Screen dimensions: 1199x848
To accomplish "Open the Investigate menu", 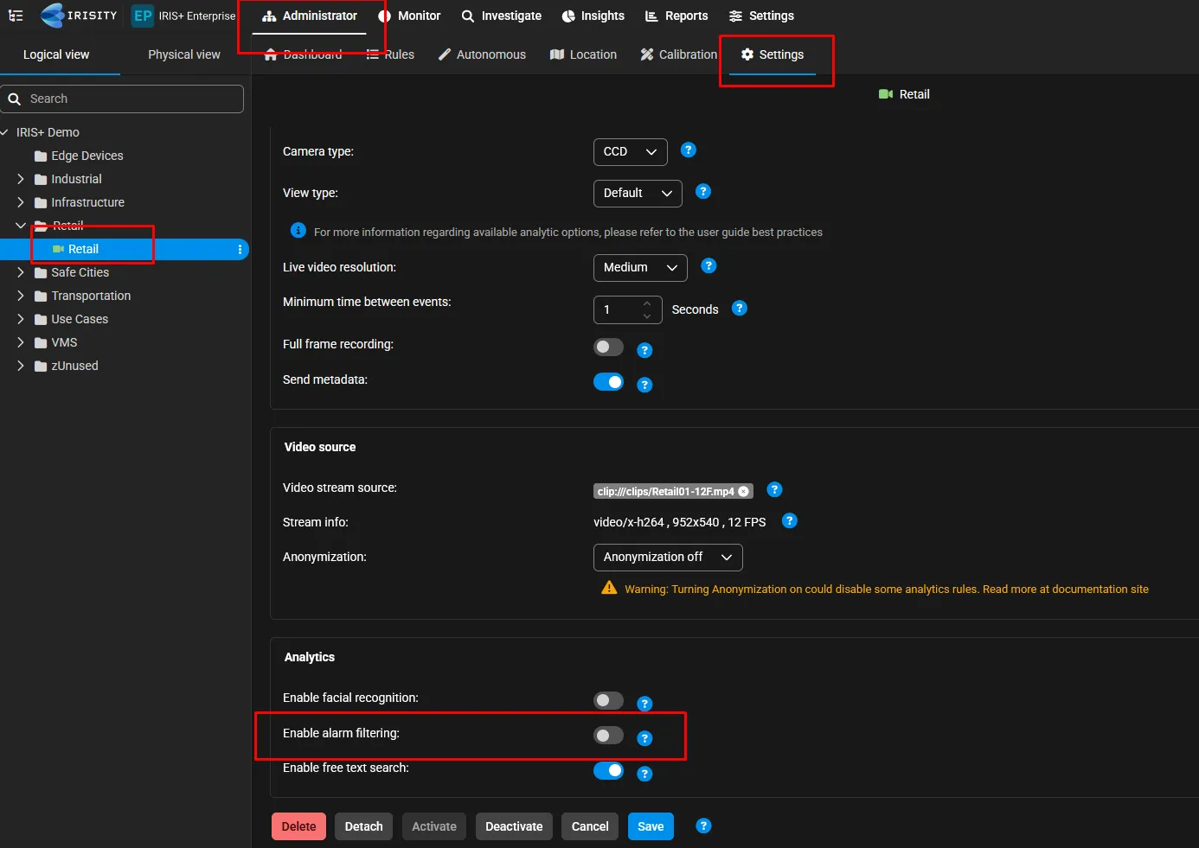I will (502, 16).
